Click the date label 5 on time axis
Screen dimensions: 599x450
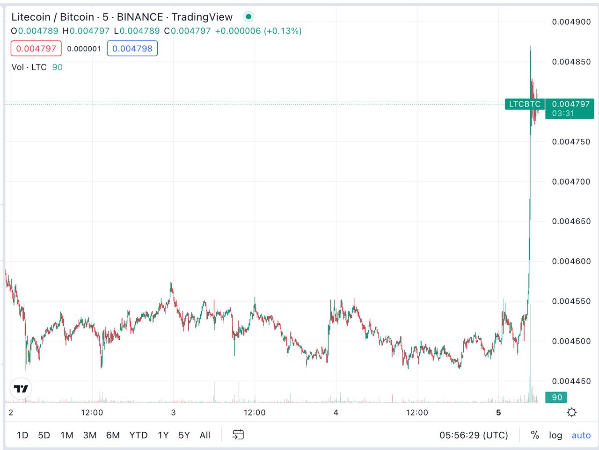(x=498, y=412)
